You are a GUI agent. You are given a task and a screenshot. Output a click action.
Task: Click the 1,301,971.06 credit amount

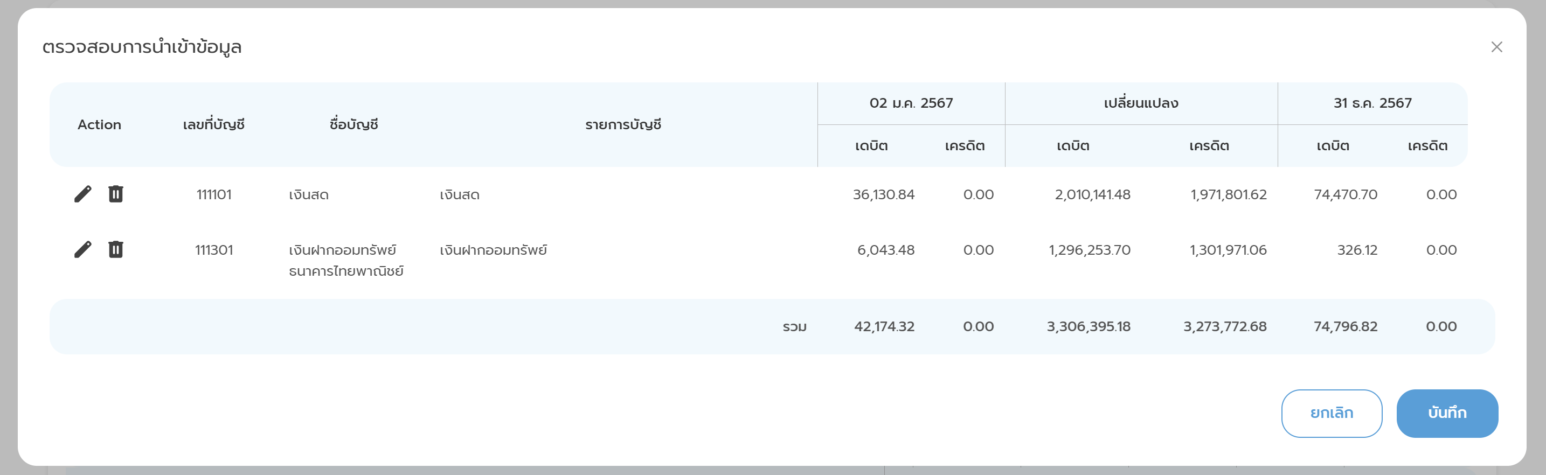(1228, 250)
